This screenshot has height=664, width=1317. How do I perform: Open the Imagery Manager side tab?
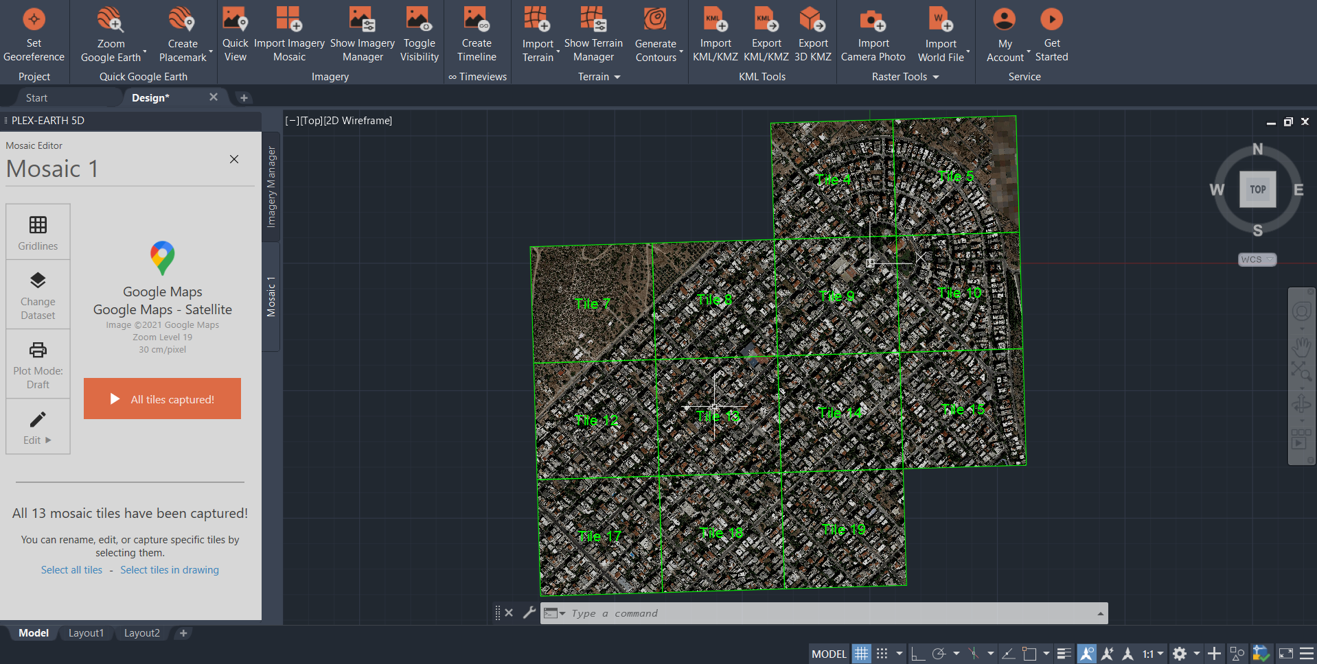click(x=271, y=187)
